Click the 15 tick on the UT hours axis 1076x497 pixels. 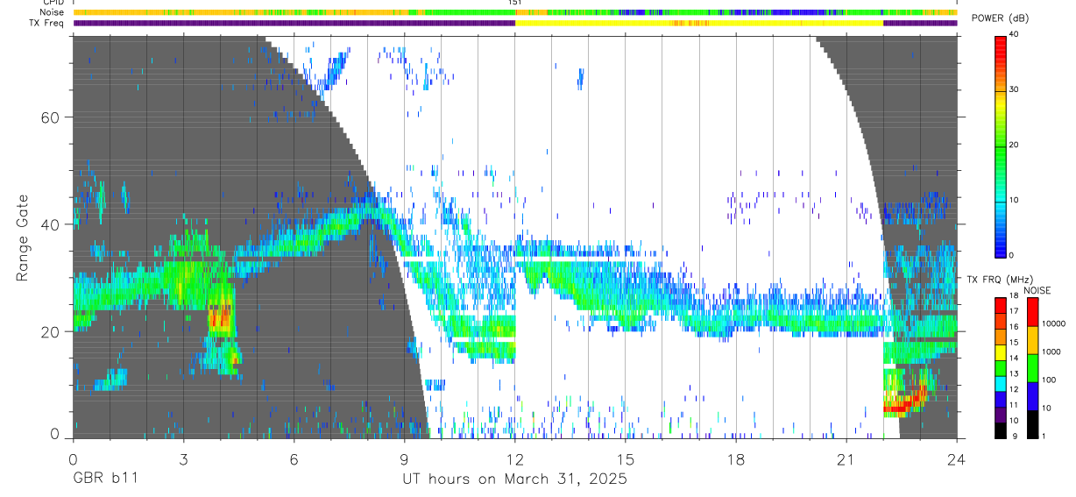click(x=625, y=458)
